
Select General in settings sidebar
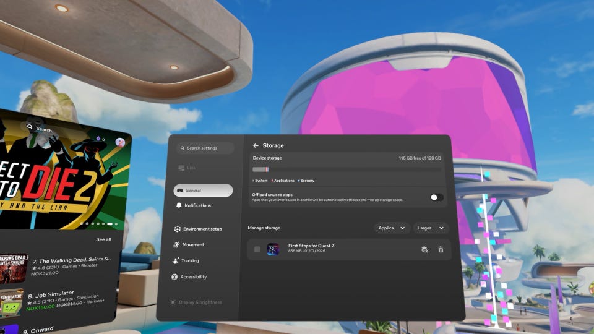click(203, 191)
